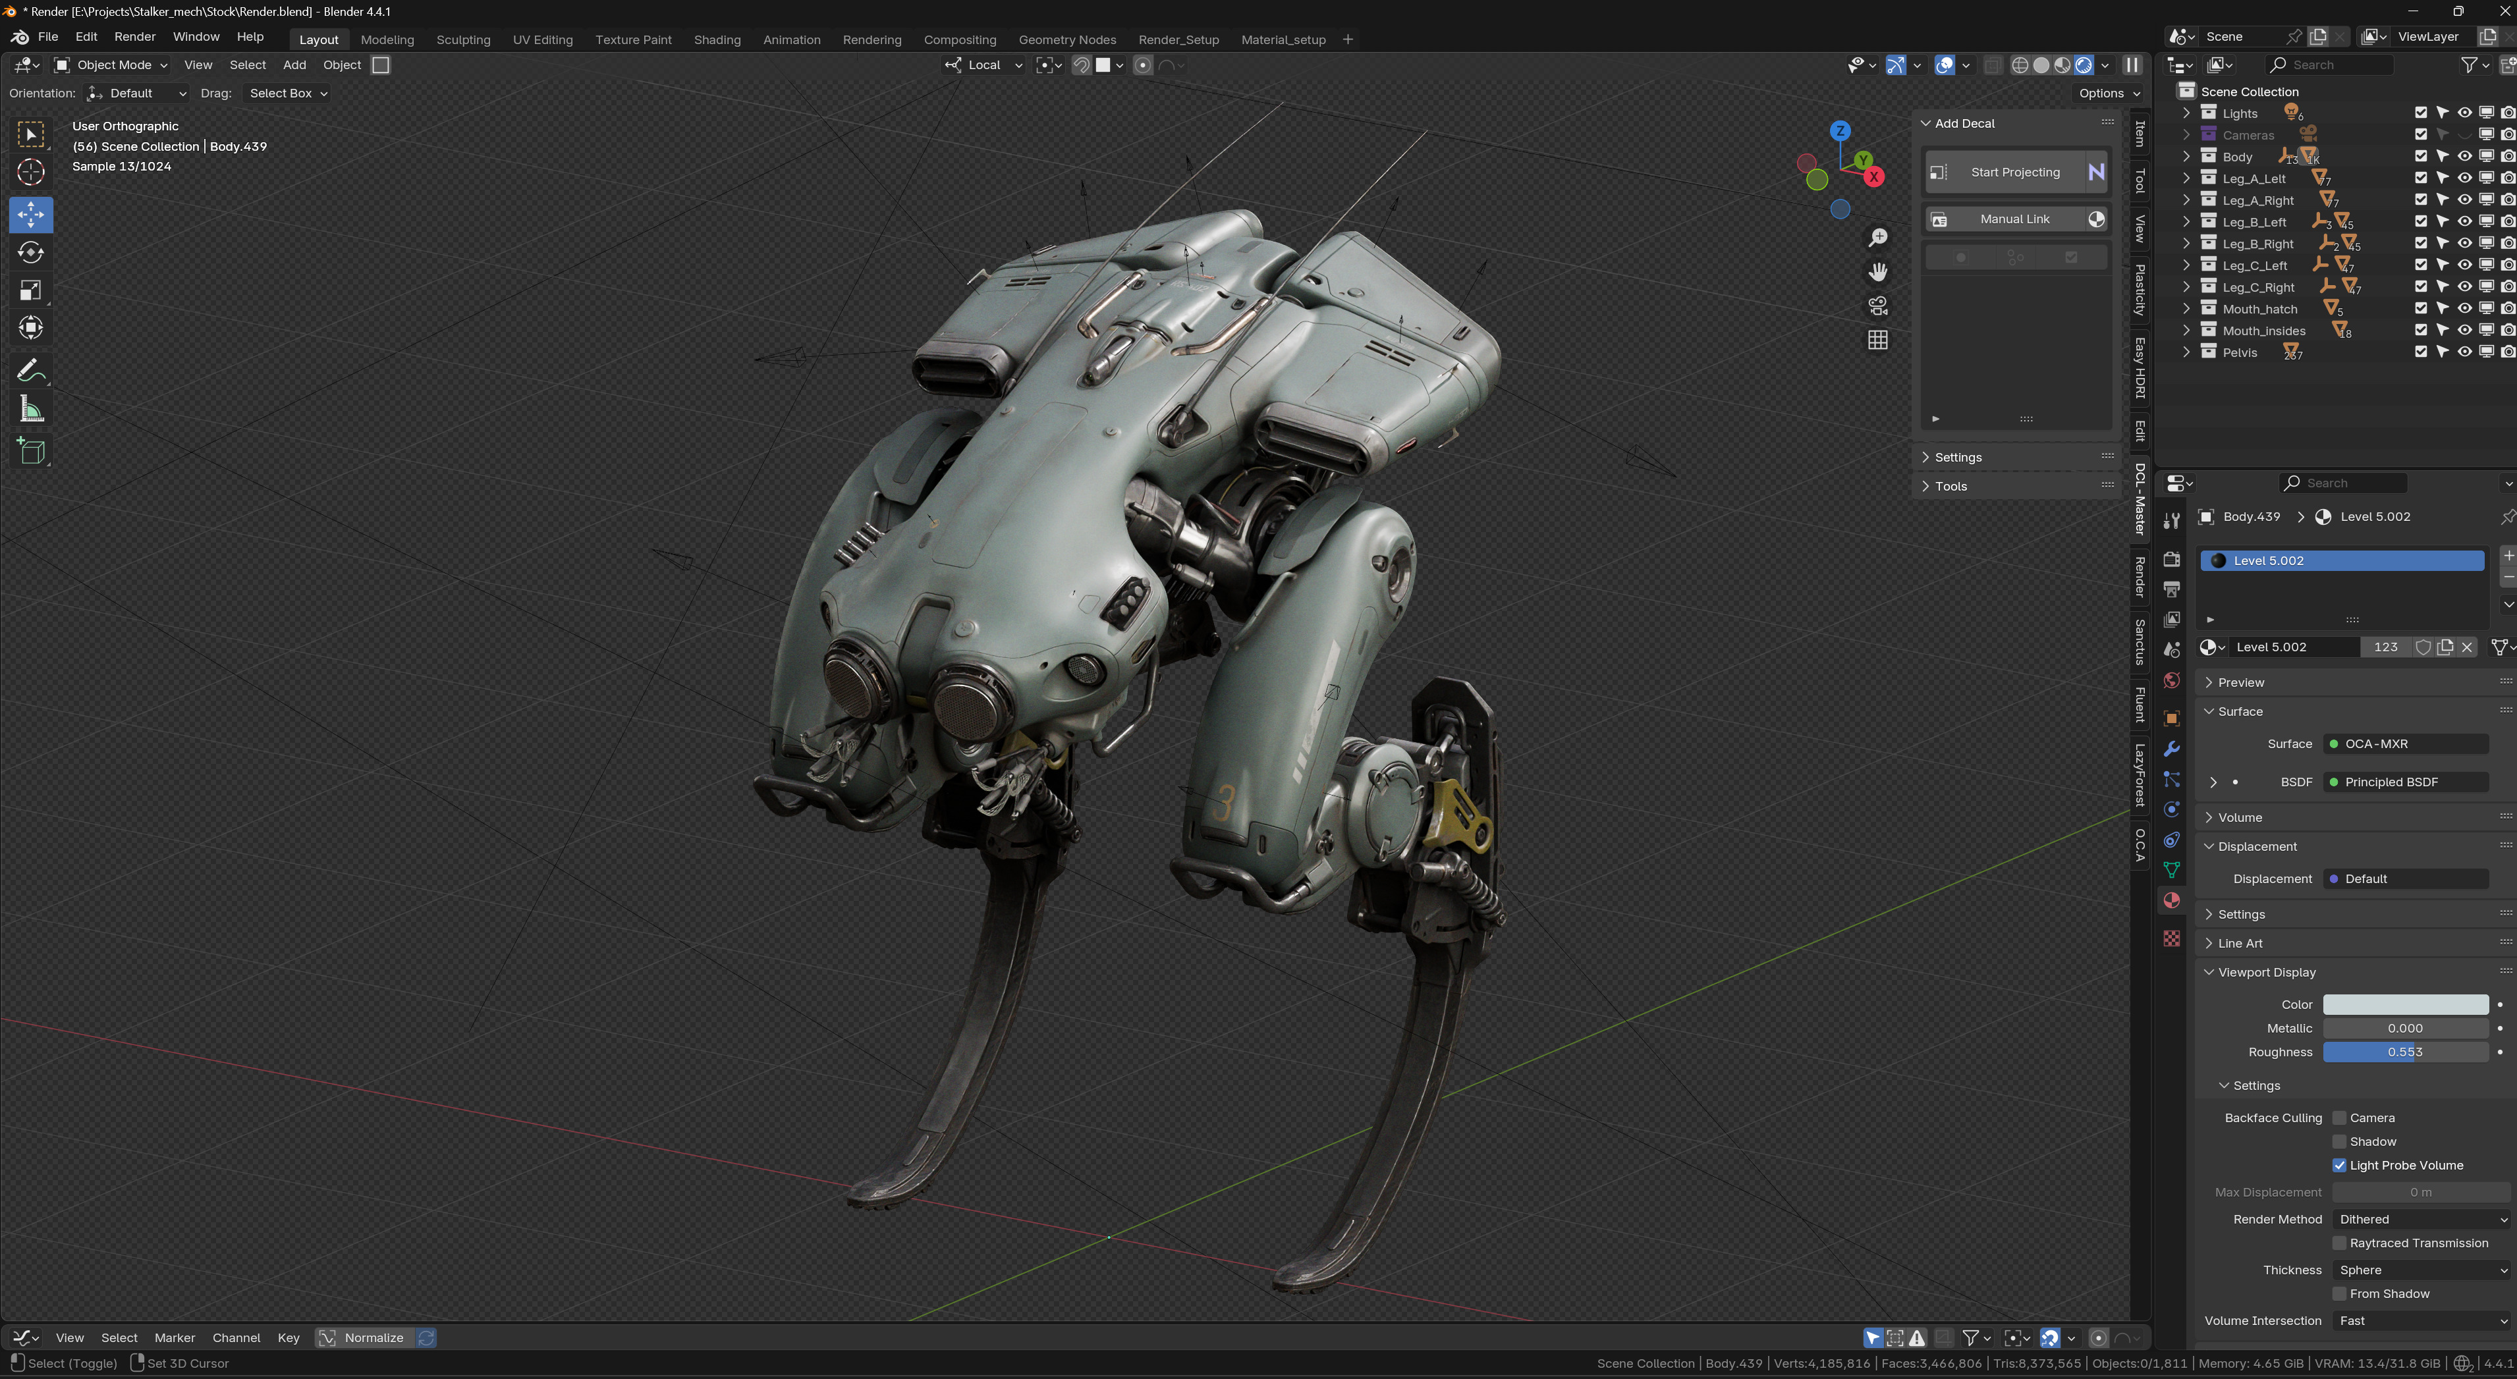Viewport: 2517px width, 1379px height.
Task: Open Volume Intersection Fast dropdown
Action: tap(2420, 1322)
